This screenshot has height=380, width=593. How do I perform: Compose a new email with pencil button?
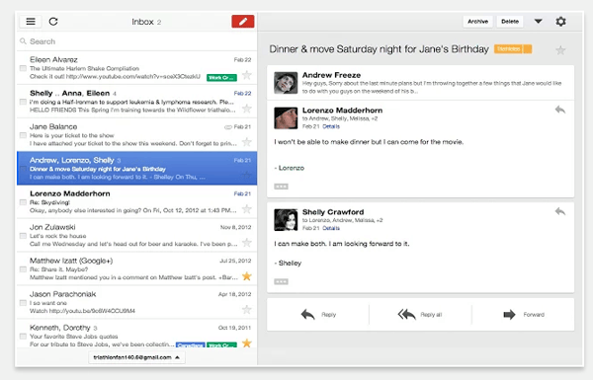tap(243, 22)
